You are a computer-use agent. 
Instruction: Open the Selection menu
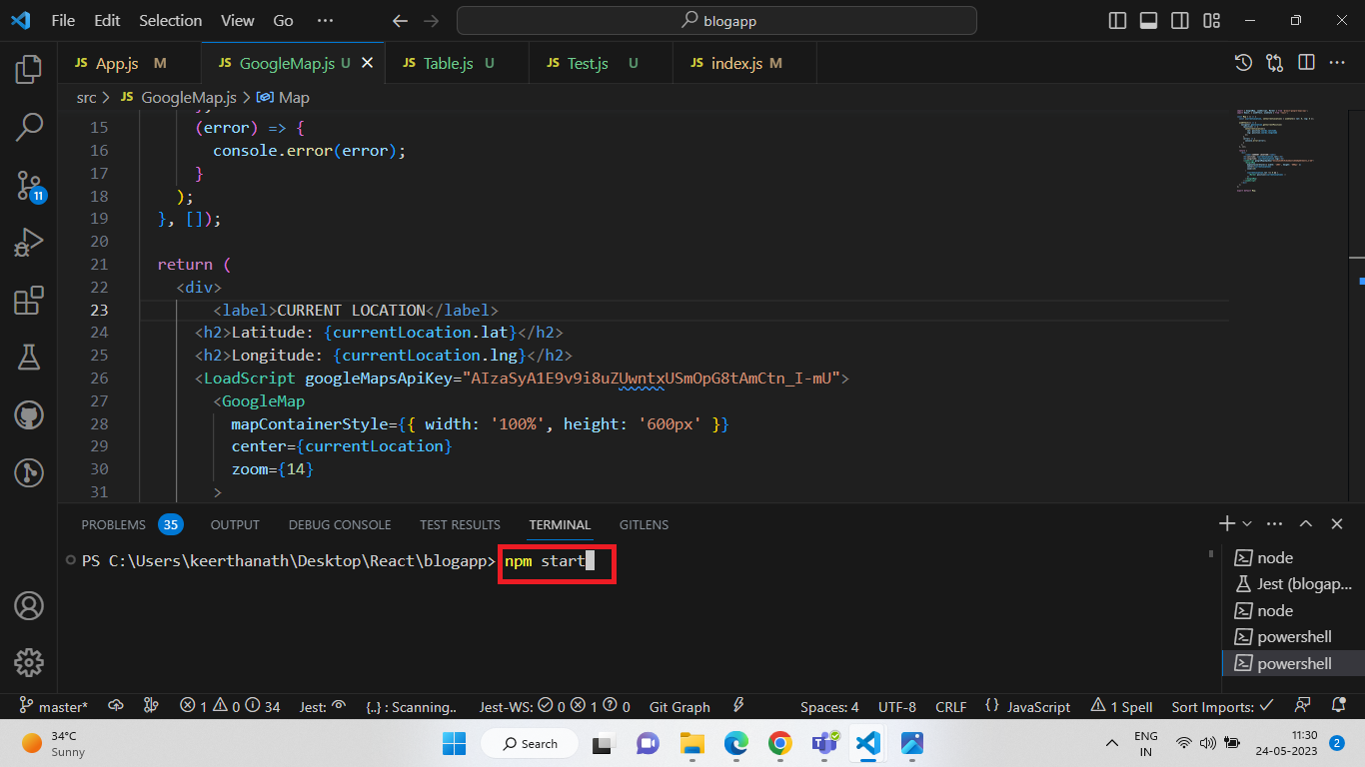click(170, 20)
